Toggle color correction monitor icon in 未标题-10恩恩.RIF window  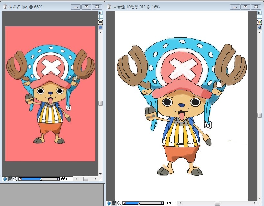tap(259, 23)
